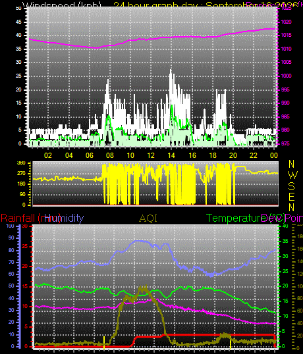Click the blue '90' humidity axis value

coord(11,238)
